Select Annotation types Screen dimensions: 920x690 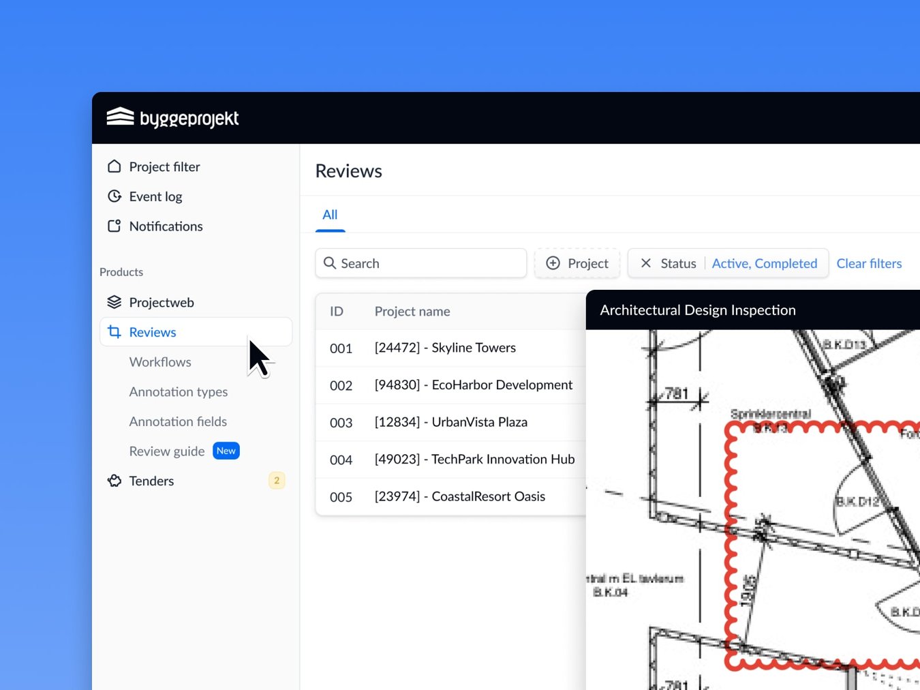click(x=178, y=391)
